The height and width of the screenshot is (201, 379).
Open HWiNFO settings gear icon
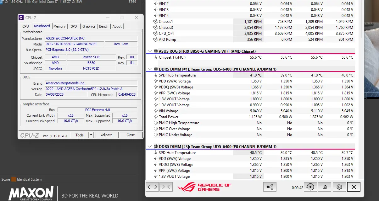[x=339, y=187]
